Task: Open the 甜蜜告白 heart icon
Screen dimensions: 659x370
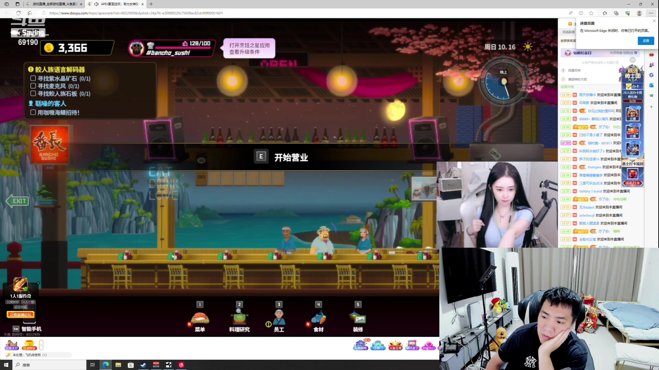Action: tap(428, 345)
